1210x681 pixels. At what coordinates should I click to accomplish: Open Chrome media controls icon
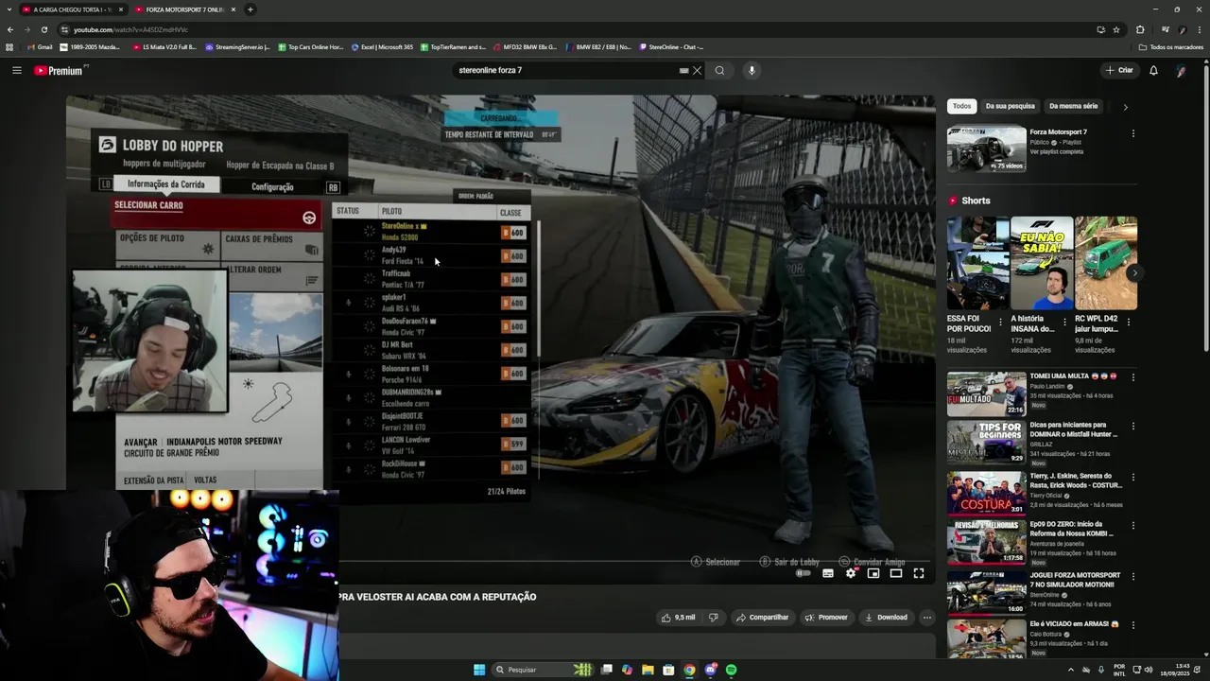(1165, 29)
